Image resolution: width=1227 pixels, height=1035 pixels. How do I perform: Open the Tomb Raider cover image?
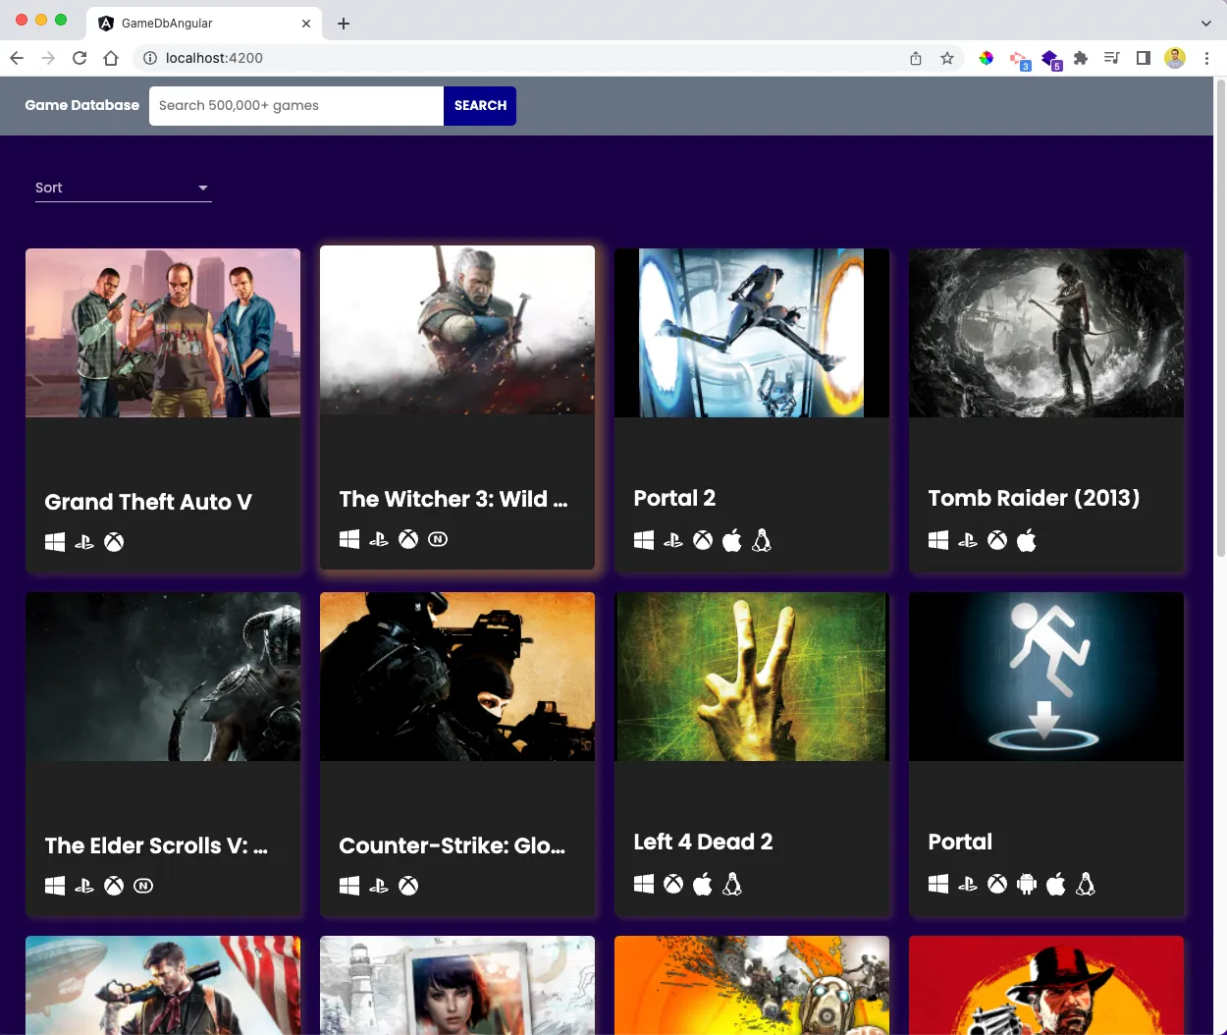pos(1046,333)
